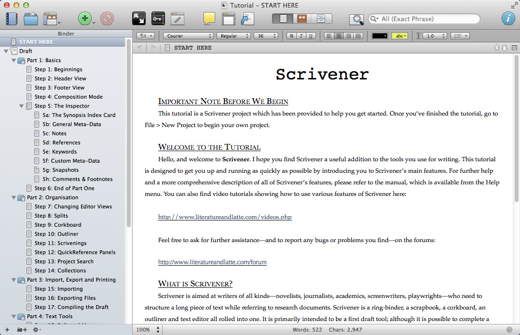This screenshot has width=520, height=335.
Task: Add a comment with the yellow bubble icon
Action: coord(209,18)
